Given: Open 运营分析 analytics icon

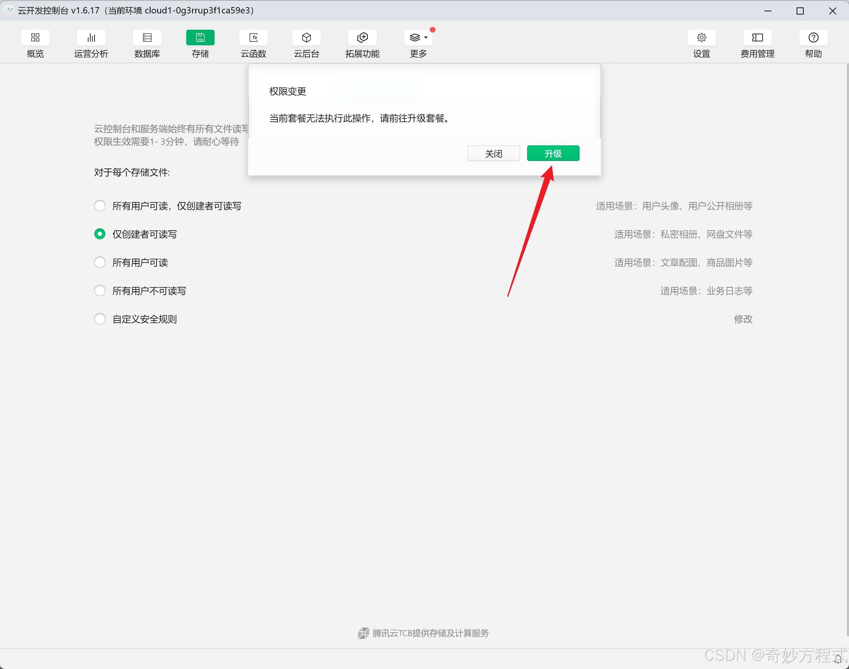Looking at the screenshot, I should click(91, 38).
